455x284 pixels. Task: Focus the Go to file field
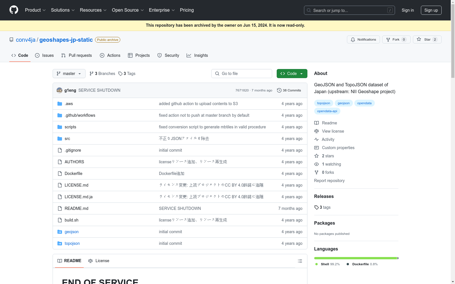click(242, 74)
